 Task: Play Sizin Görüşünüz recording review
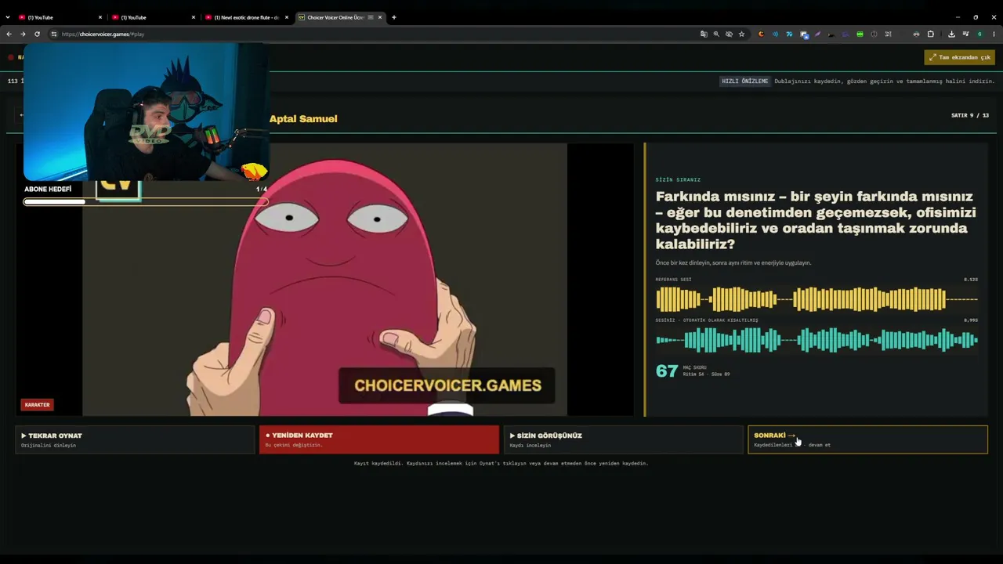(x=623, y=439)
